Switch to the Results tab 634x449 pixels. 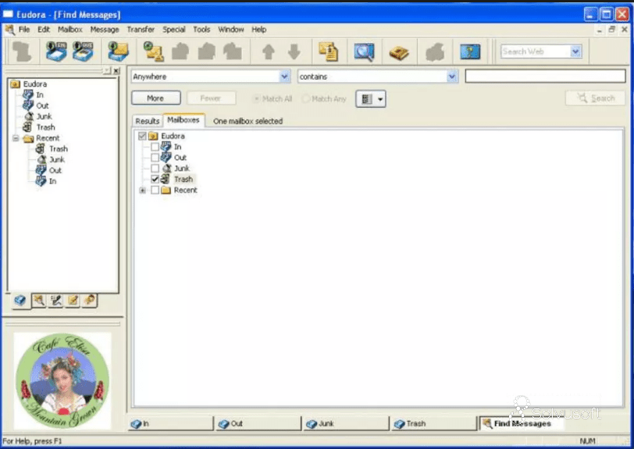(147, 121)
